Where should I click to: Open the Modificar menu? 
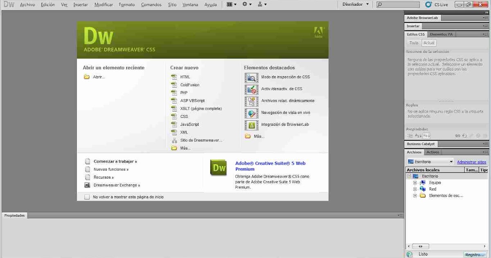(104, 5)
